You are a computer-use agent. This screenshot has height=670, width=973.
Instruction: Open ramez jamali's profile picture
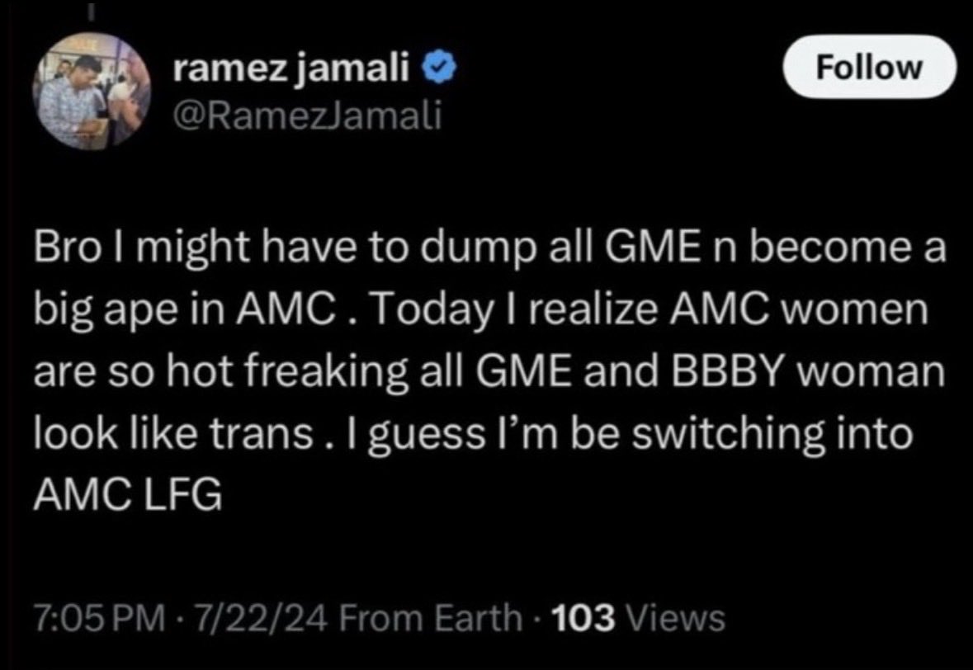(x=93, y=91)
